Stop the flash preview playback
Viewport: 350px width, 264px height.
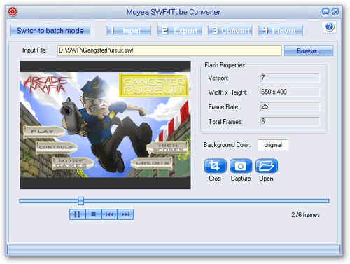click(93, 214)
